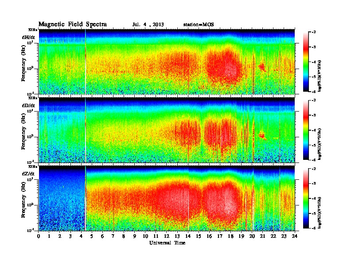This screenshot has width=351, height=271.
Task: Click the hour 23 tick label on Universal Time axis
Action: pos(284,236)
